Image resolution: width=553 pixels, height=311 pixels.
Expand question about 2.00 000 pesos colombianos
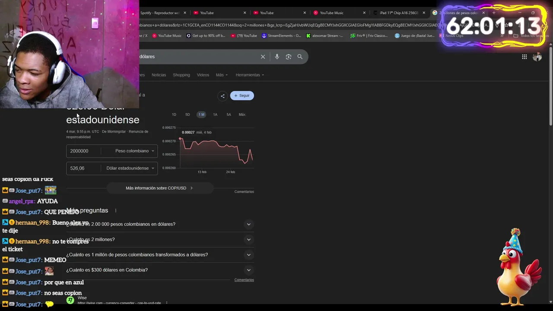[x=160, y=224]
